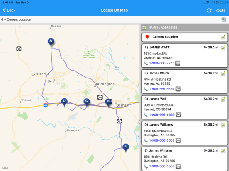The image size is (229, 171).
Task: Tap SMS icon for James Welch
Action: tap(178, 89)
